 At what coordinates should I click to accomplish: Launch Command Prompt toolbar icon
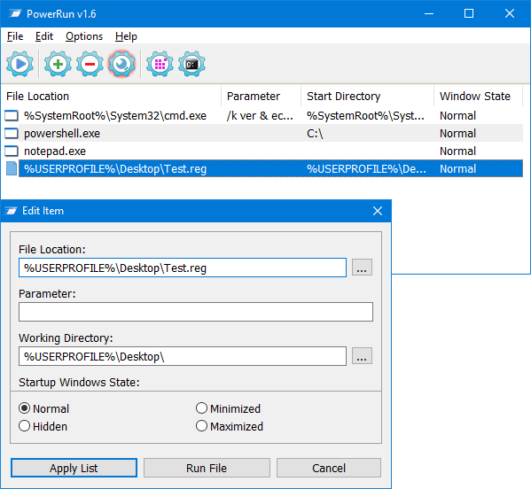[x=191, y=64]
